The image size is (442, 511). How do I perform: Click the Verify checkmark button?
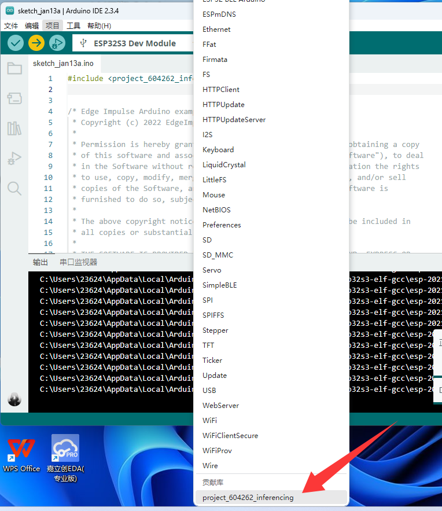16,43
